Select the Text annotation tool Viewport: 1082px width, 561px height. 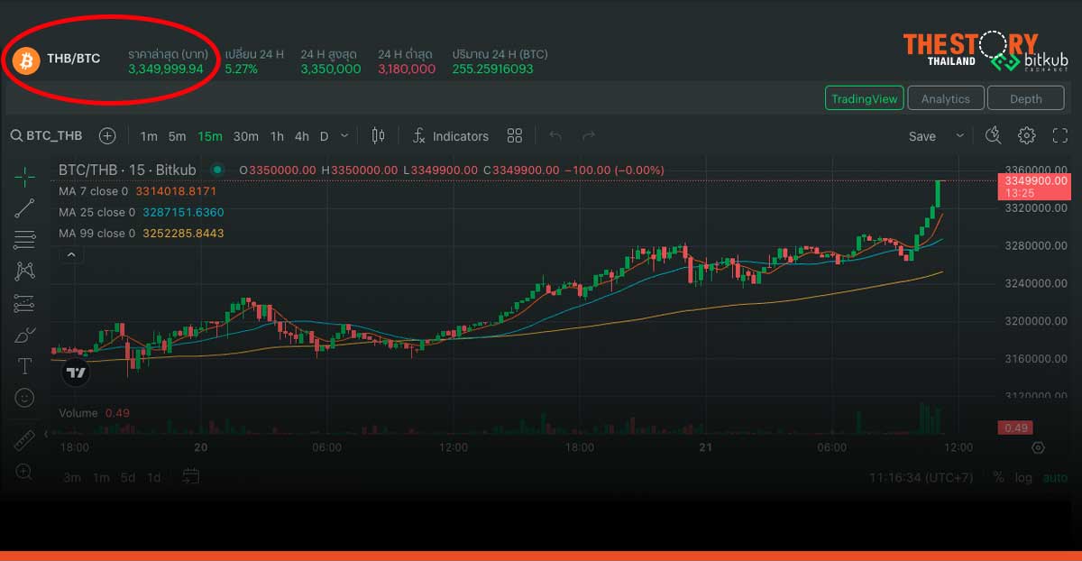click(x=24, y=366)
